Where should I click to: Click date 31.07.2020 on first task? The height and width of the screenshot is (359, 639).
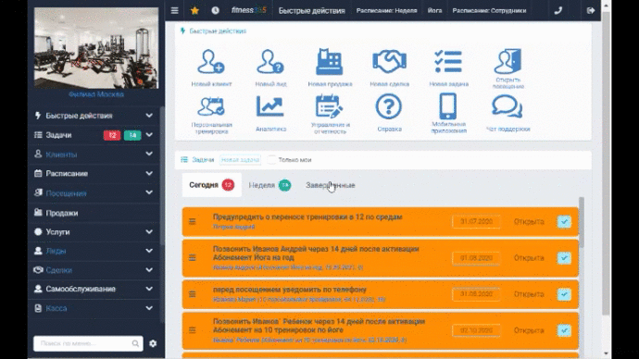(476, 222)
